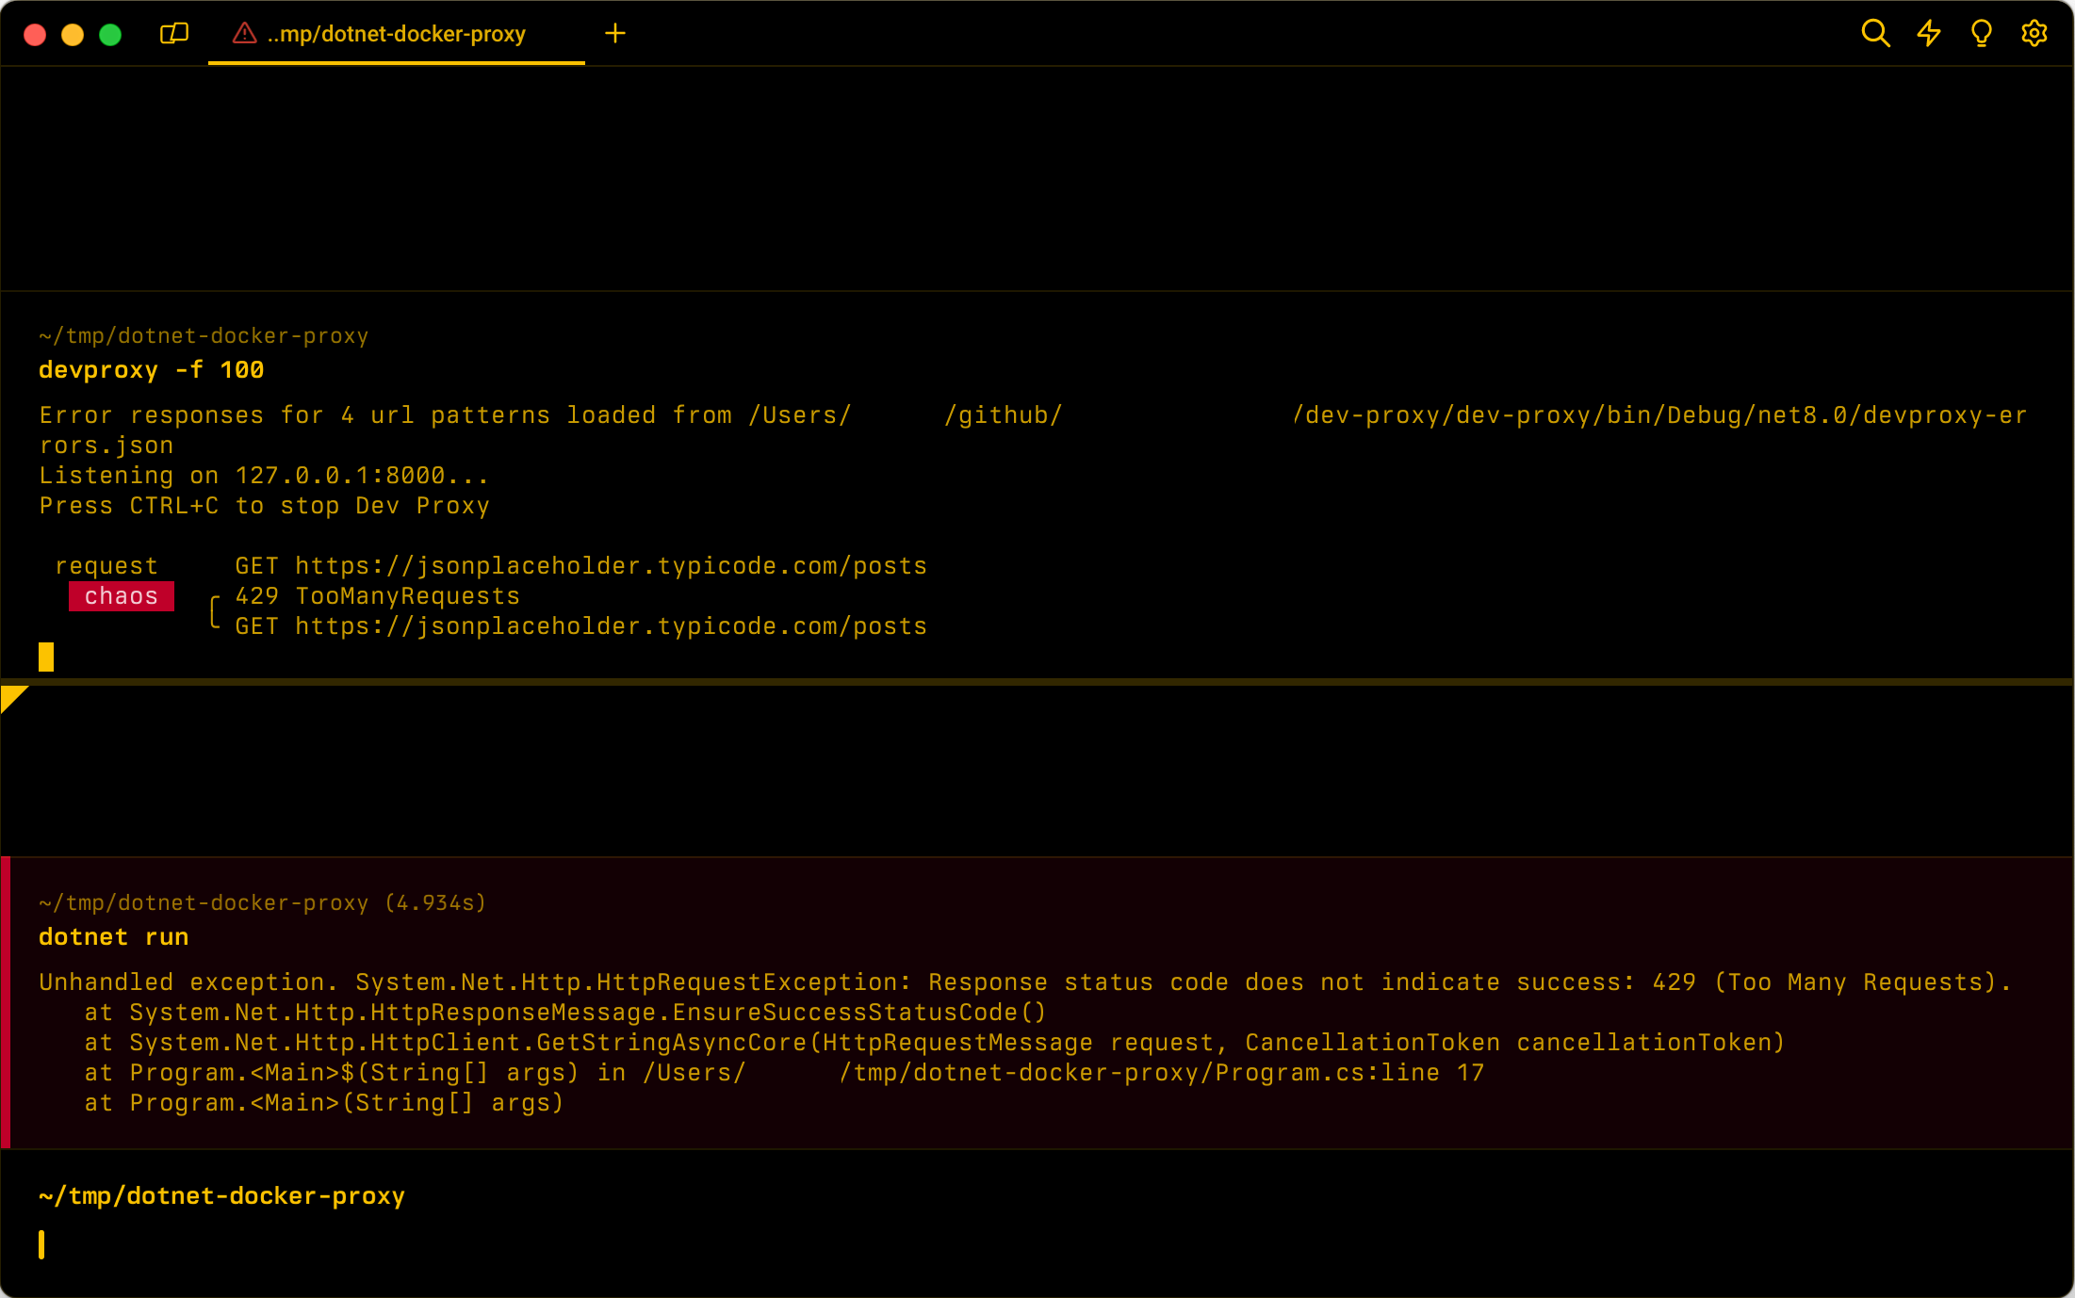Open the search magnifier icon
2075x1298 pixels.
(1875, 34)
